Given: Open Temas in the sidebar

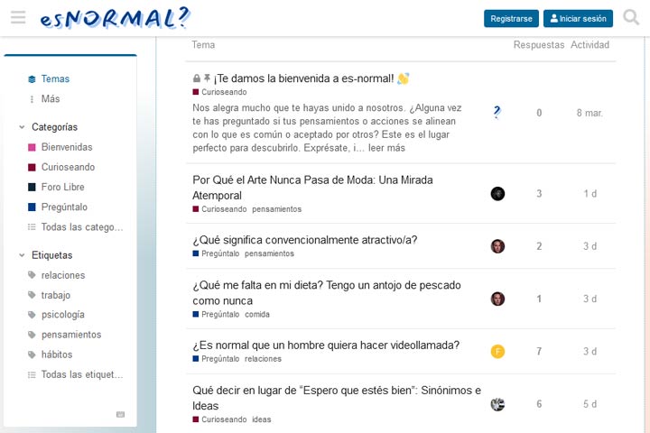Looking at the screenshot, I should coord(55,78).
